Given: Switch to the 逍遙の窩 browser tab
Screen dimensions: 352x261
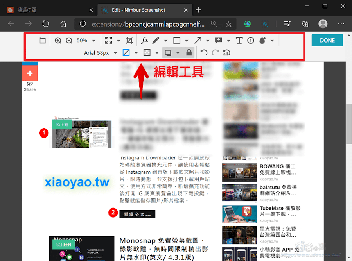Looking at the screenshot, I should pos(49,10).
